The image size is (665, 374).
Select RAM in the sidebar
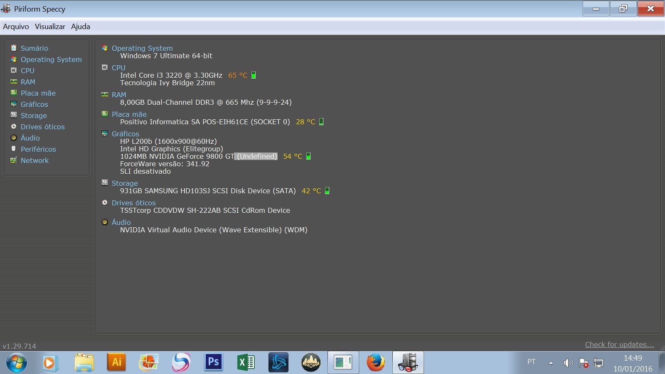coord(28,82)
